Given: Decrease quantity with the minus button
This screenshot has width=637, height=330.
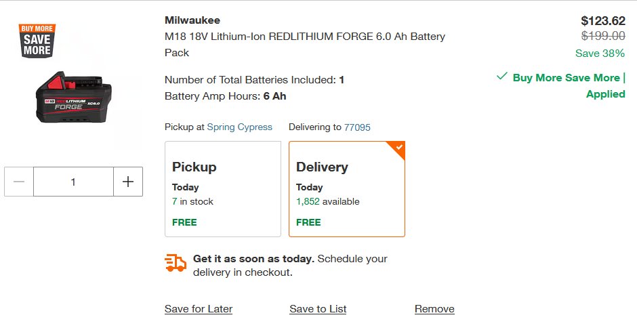Looking at the screenshot, I should pyautogui.click(x=19, y=182).
